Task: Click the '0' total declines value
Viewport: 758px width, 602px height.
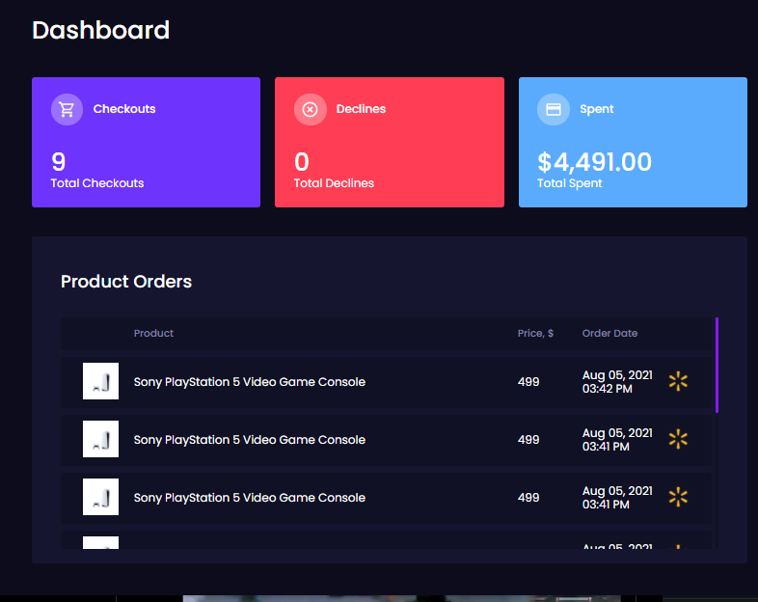Action: (x=302, y=162)
